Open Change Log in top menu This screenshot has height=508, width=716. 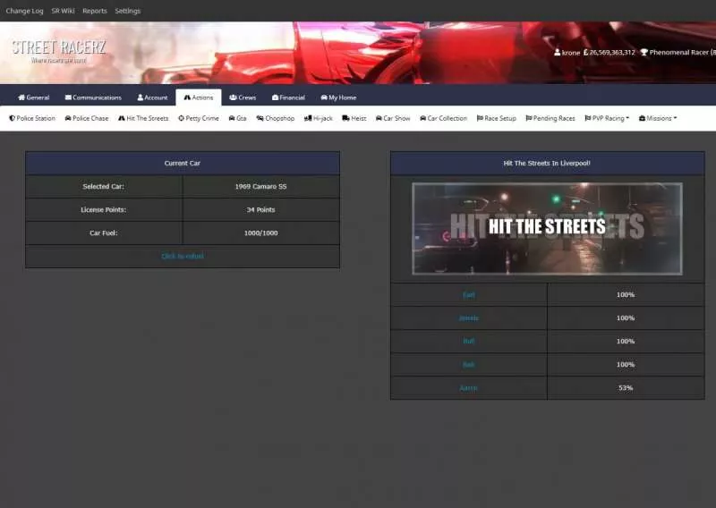coord(24,11)
